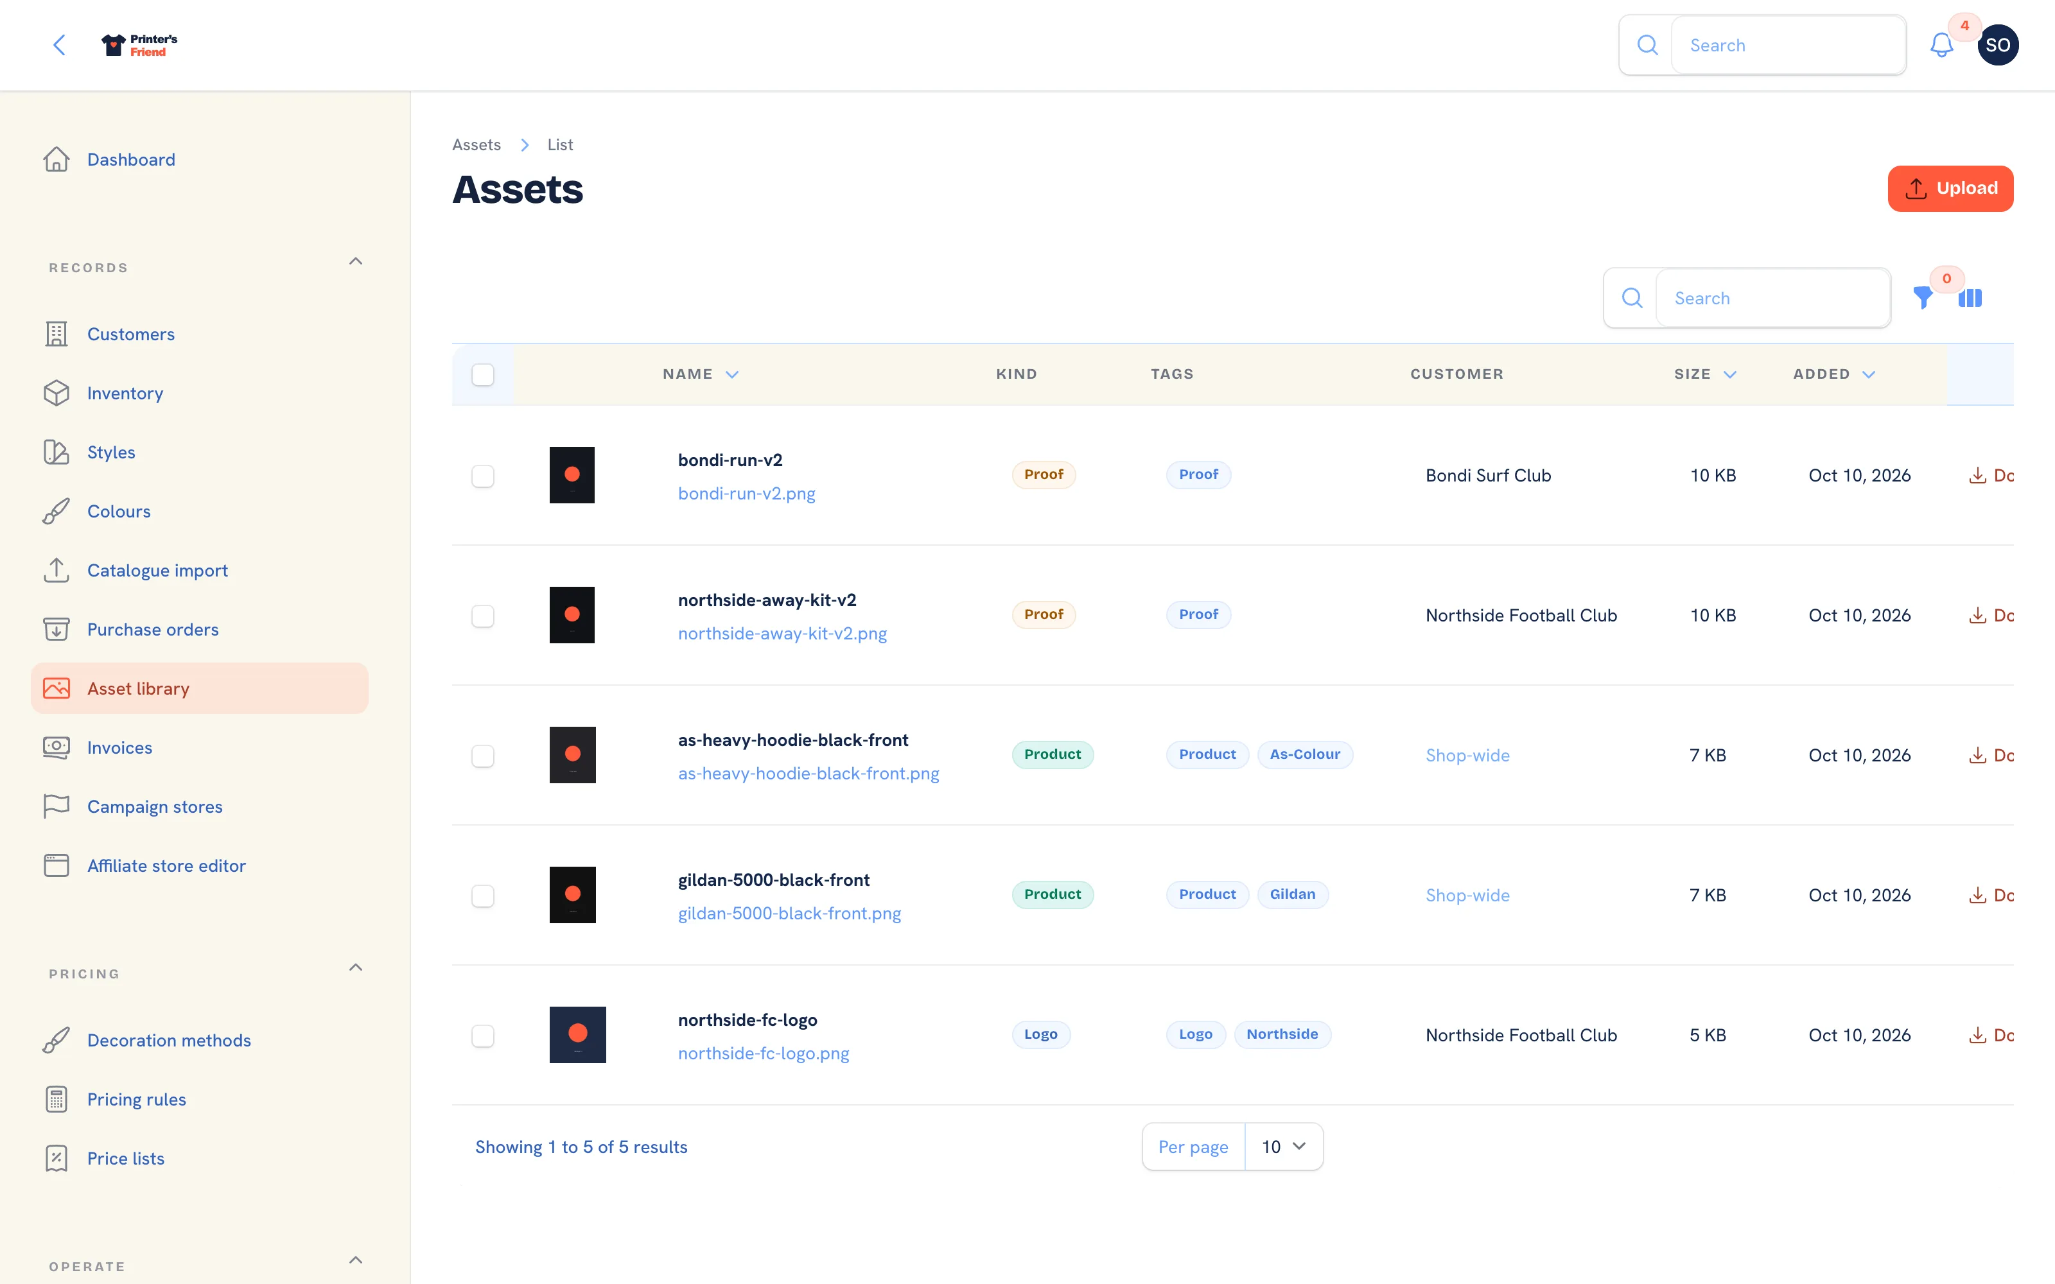This screenshot has height=1284, width=2055.
Task: Open the Per page 10 dropdown
Action: [x=1283, y=1147]
